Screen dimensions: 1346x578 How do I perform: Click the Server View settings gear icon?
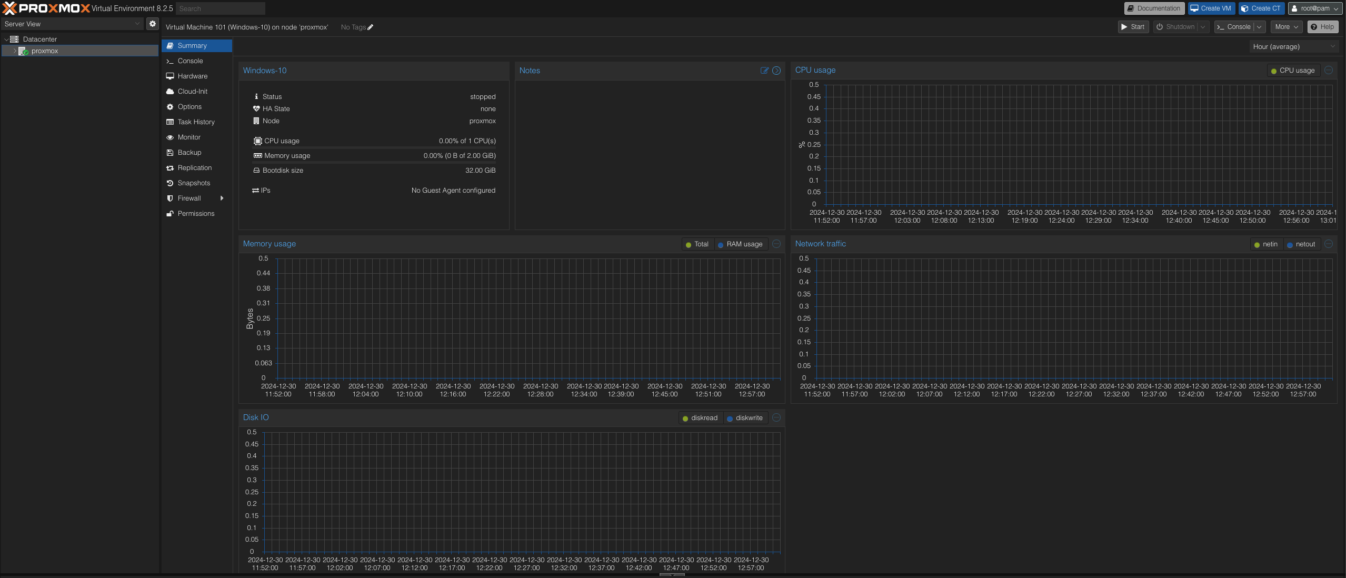tap(153, 24)
